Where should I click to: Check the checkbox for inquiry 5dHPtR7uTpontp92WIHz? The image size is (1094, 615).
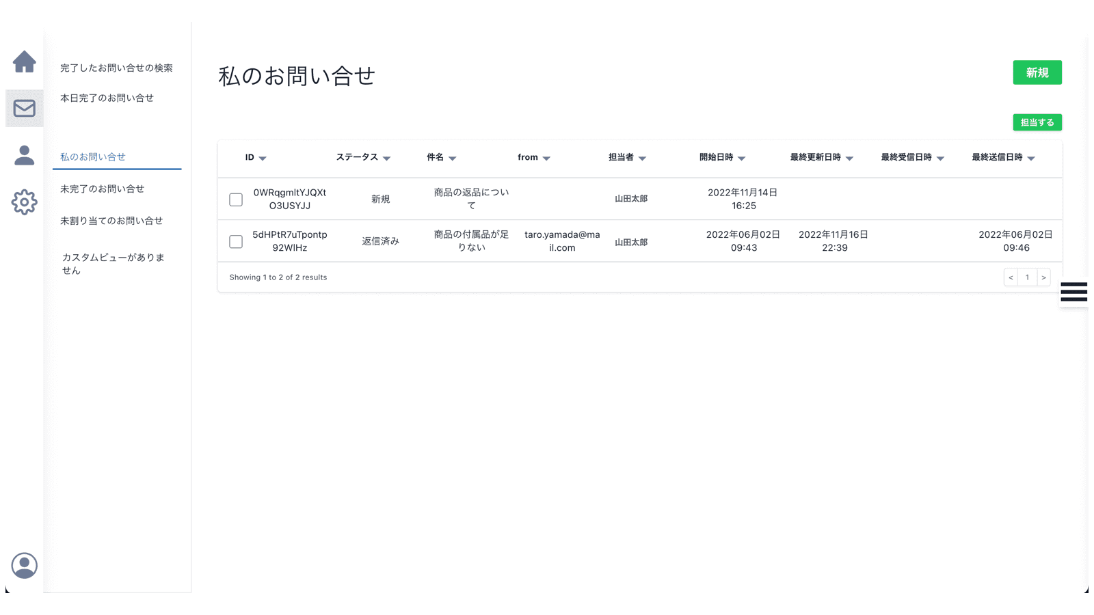(236, 241)
